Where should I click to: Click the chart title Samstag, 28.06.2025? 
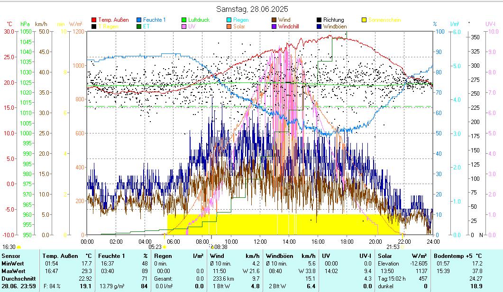click(252, 9)
